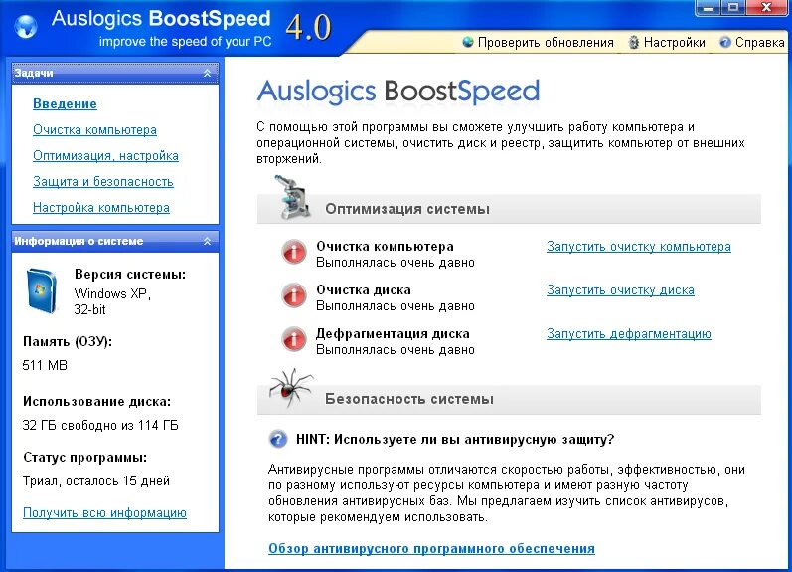
Task: Click the Оптимизация системы section heading
Action: [x=407, y=209]
